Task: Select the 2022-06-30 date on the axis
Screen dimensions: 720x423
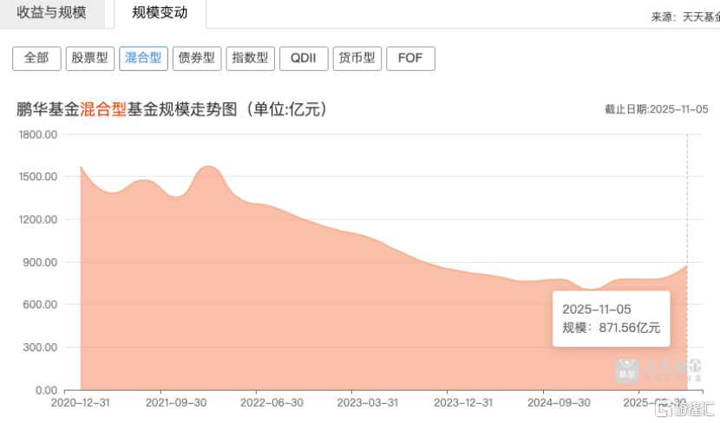Action: pyautogui.click(x=271, y=402)
